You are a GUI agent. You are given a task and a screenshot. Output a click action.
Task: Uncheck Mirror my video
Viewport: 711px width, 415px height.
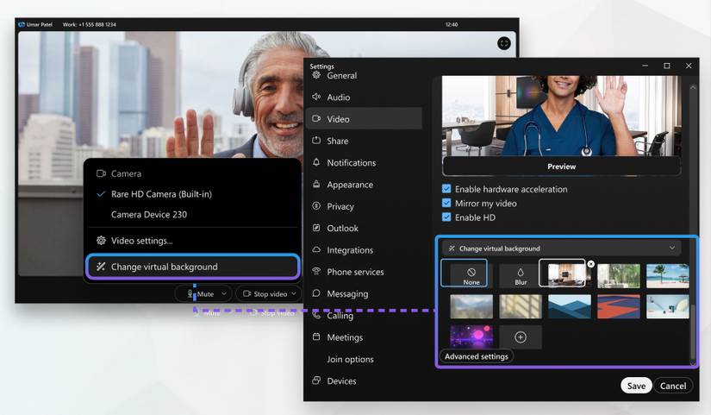(x=446, y=204)
